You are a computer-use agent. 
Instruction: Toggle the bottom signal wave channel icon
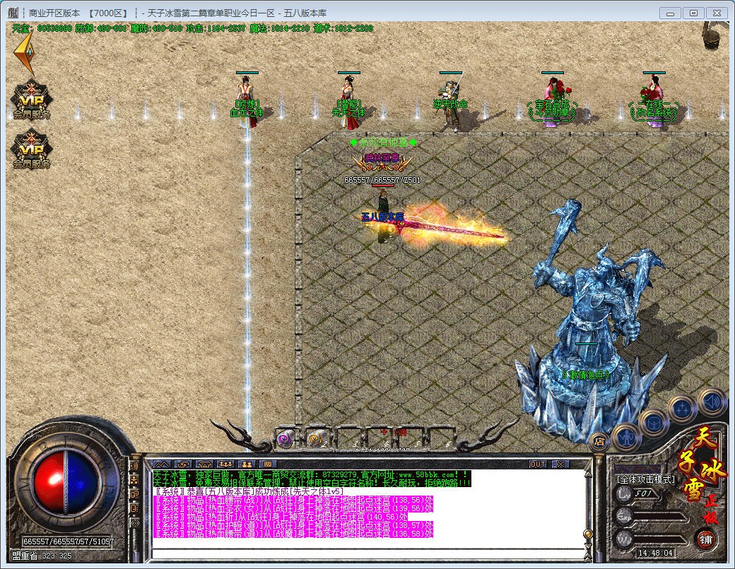tap(134, 522)
